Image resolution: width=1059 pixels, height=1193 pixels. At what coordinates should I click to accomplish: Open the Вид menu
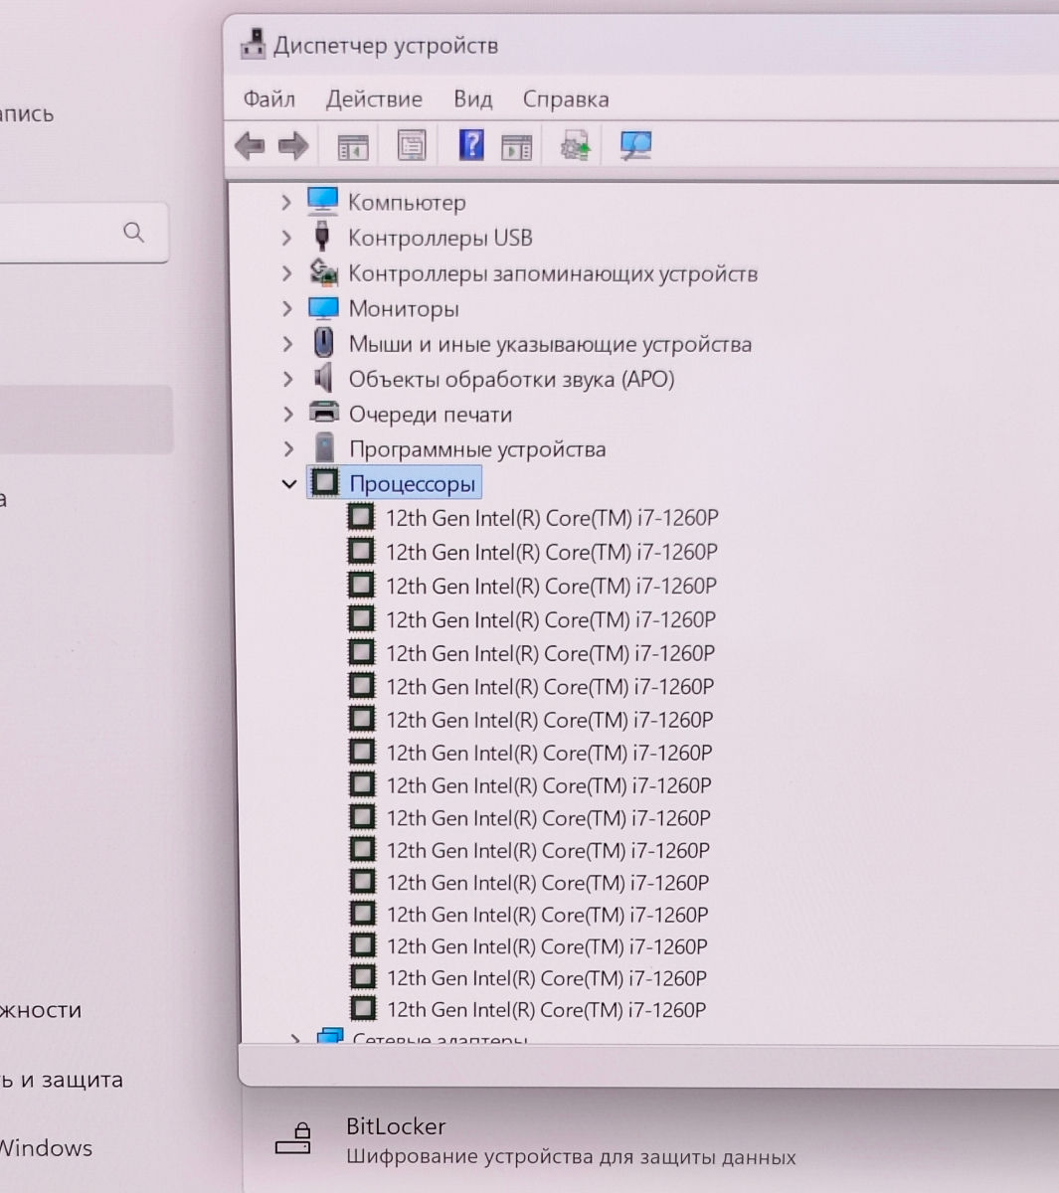pyautogui.click(x=473, y=99)
